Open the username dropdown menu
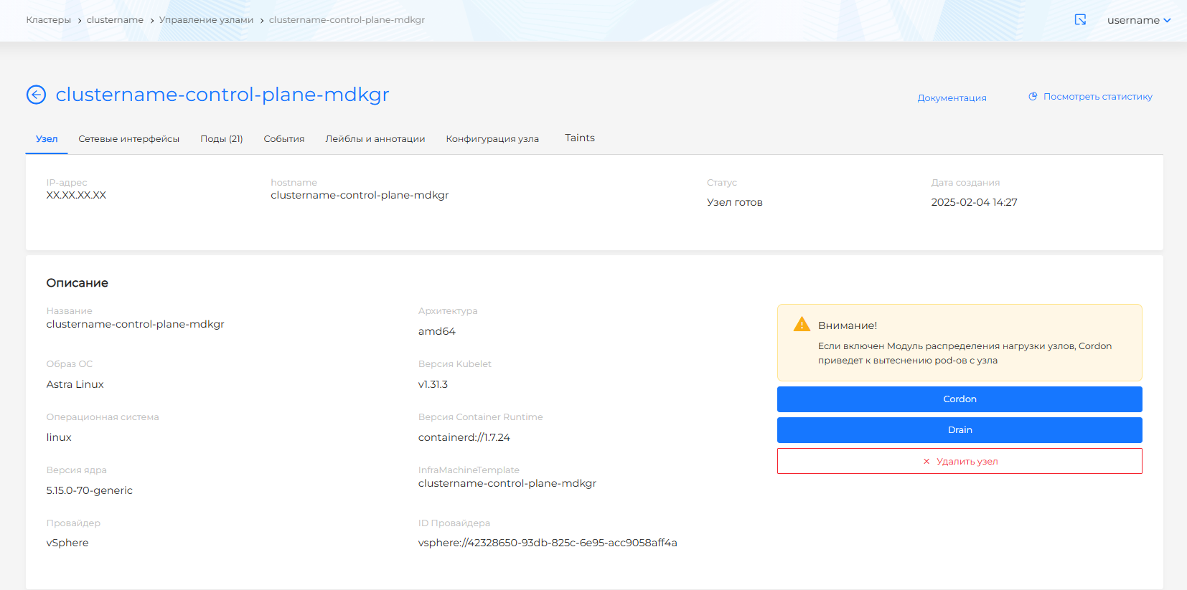This screenshot has height=590, width=1187. [1138, 20]
